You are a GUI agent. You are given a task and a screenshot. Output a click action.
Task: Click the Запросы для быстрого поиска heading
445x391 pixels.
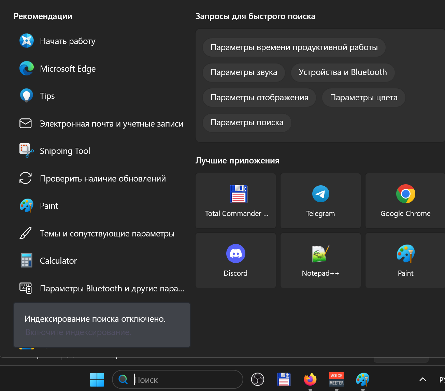tap(255, 16)
